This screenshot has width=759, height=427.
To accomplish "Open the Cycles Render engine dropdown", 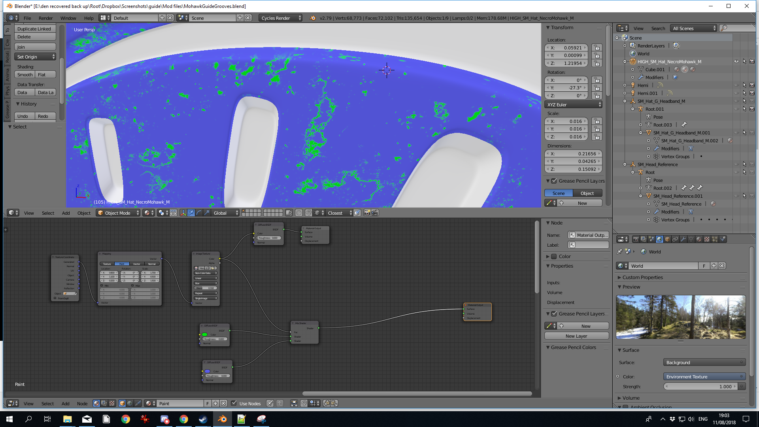I will (281, 18).
